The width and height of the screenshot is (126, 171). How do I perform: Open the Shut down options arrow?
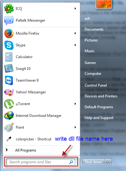pyautogui.click(x=108, y=162)
